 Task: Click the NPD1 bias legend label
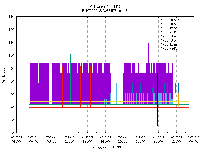169,44
